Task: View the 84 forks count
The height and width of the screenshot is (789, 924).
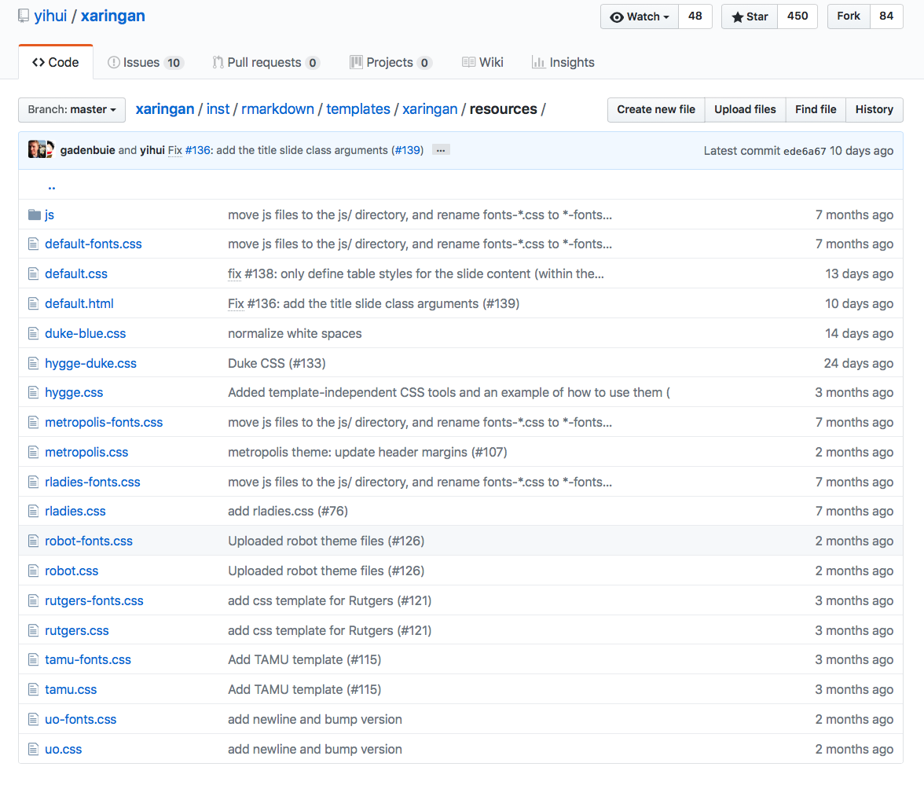Action: (x=886, y=17)
